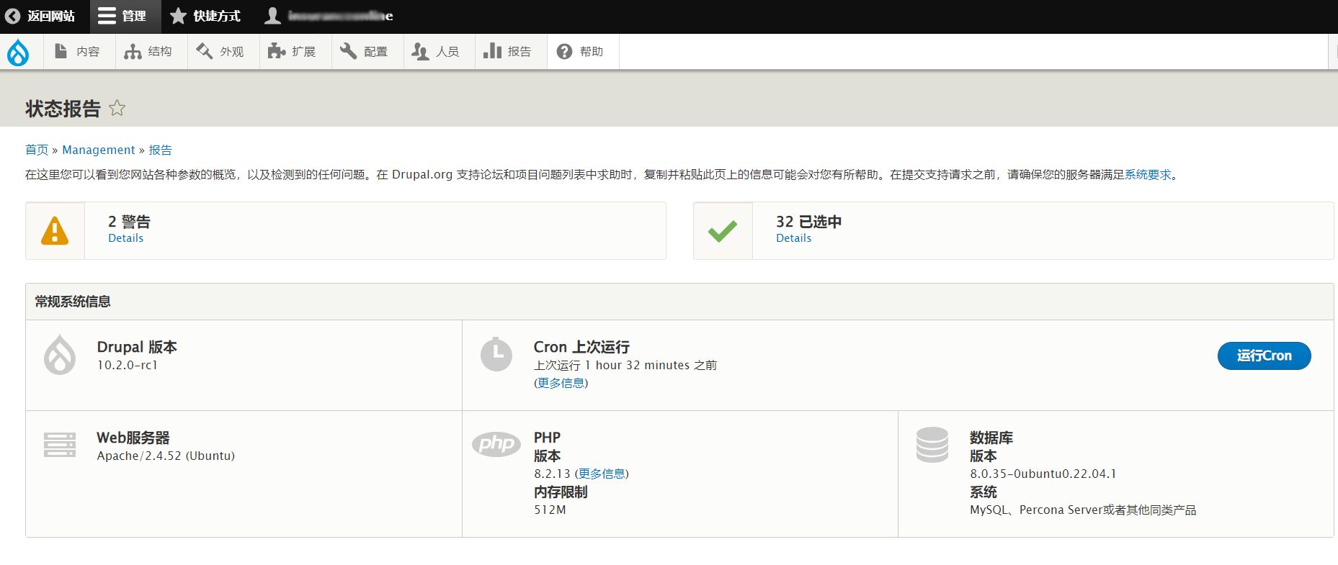Add 状态报告 page to shortcuts star
1338x565 pixels.
[x=117, y=108]
